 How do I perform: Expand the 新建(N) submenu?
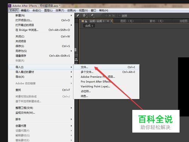(41, 15)
